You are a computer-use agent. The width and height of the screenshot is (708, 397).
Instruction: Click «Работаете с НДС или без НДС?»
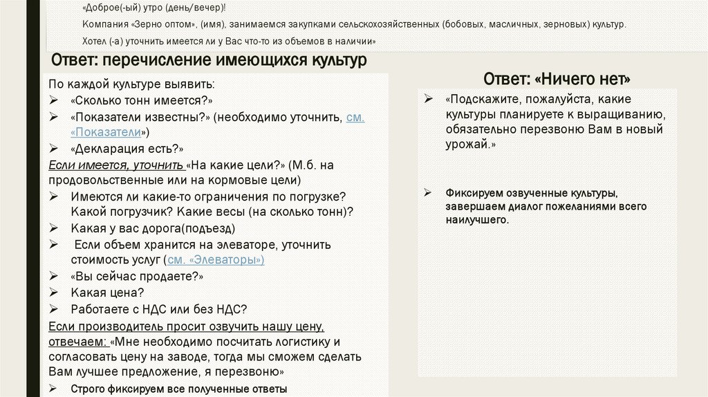click(159, 309)
